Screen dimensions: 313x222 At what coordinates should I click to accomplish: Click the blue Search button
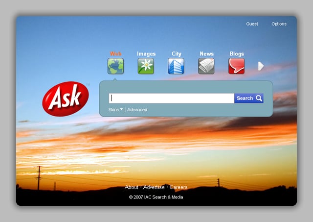[249, 98]
